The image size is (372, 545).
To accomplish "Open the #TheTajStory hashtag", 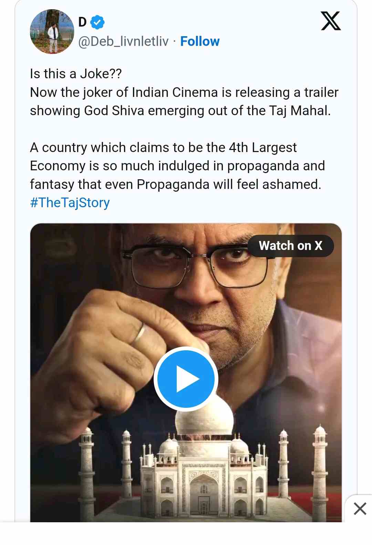I will tap(70, 203).
